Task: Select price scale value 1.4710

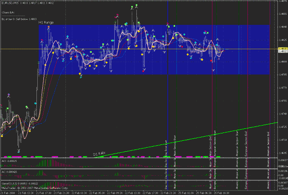Action: pyautogui.click(x=283, y=140)
